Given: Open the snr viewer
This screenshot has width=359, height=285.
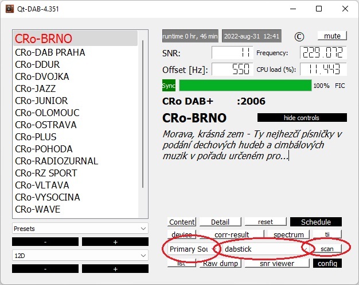Looking at the screenshot, I should tap(277, 263).
